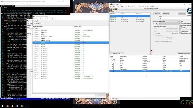Image resolution: width=193 pixels, height=108 pixels.
Task: Select the 0054 Pointer structure row
Action: pyautogui.click(x=71, y=76)
